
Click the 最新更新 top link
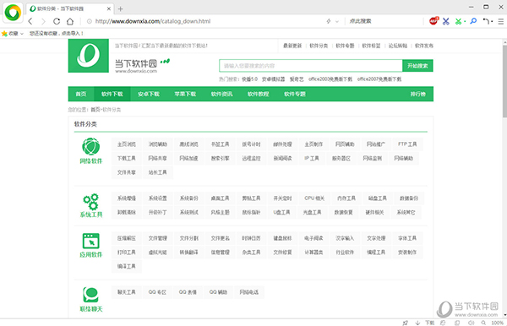[292, 46]
